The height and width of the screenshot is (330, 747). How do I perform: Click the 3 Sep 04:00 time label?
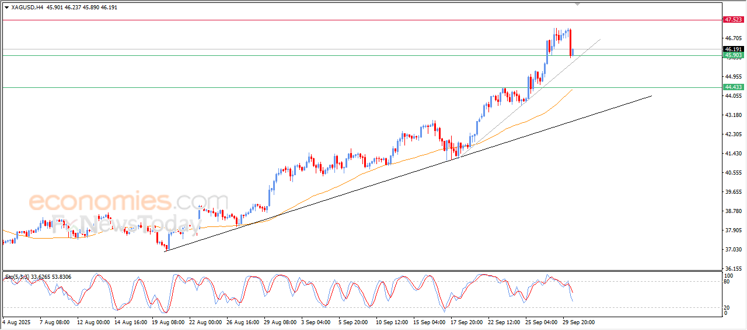(317, 321)
